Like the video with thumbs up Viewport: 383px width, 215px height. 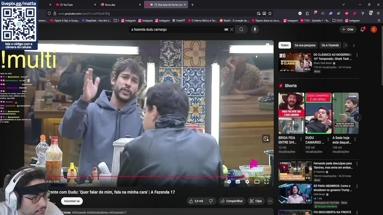pos(196,201)
